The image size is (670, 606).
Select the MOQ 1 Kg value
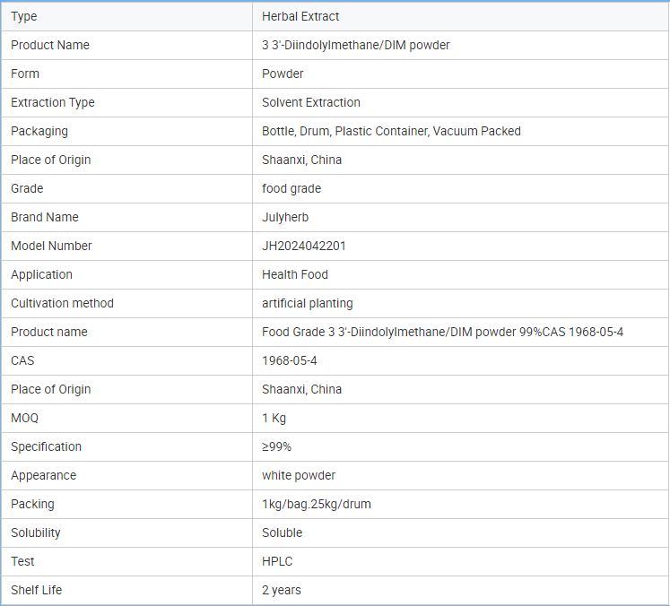274,418
